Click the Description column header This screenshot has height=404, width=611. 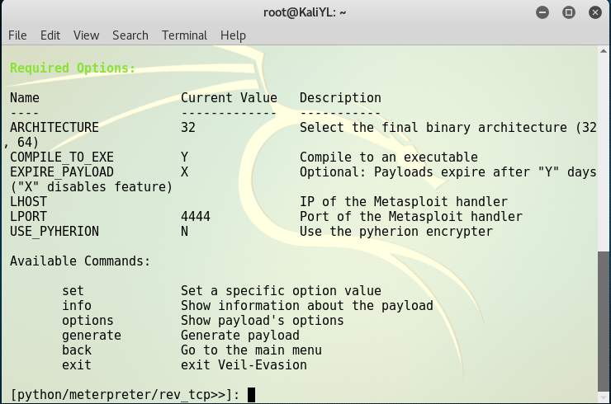(x=340, y=97)
